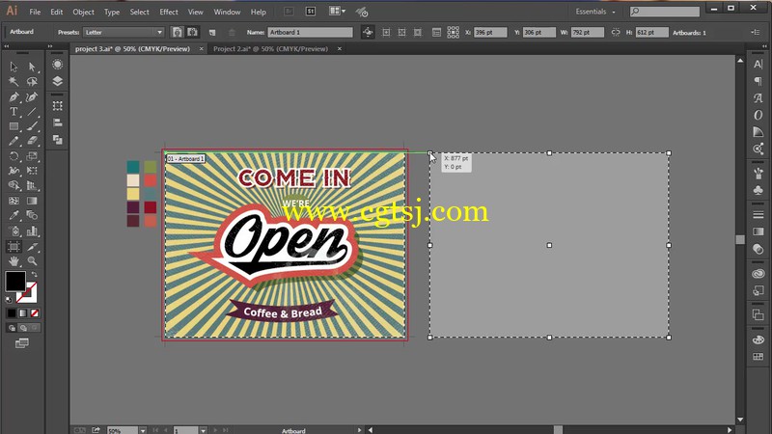772x434 pixels.
Task: Select the Eraser tool
Action: click(x=32, y=141)
